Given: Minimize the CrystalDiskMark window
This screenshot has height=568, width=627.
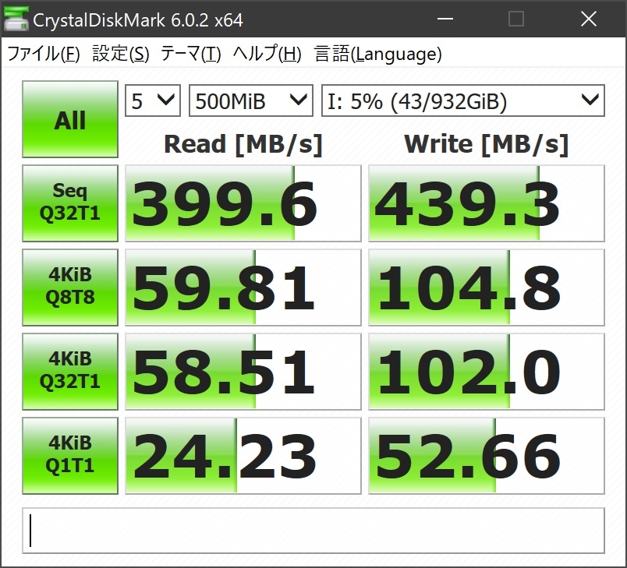Looking at the screenshot, I should [x=445, y=19].
